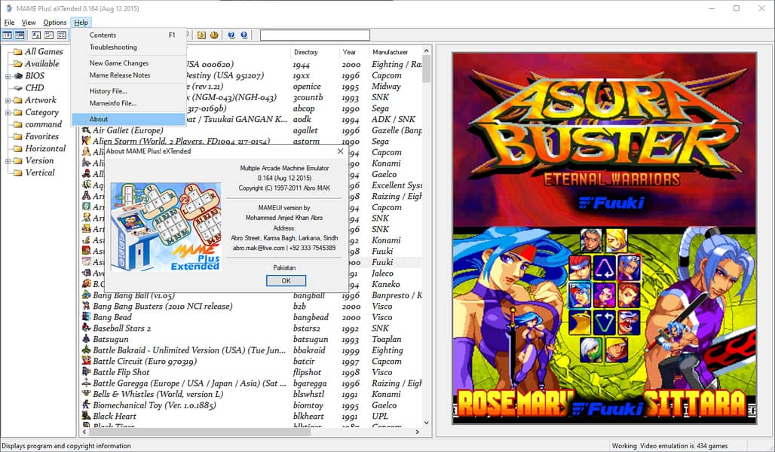775x452 pixels.
Task: Click the Air Gallet game icon
Action: (87, 130)
